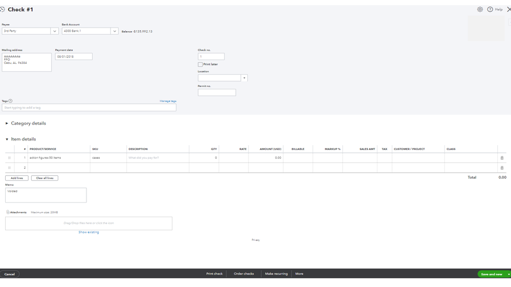Click the attachments drop zone
This screenshot has width=511, height=287.
(x=88, y=223)
